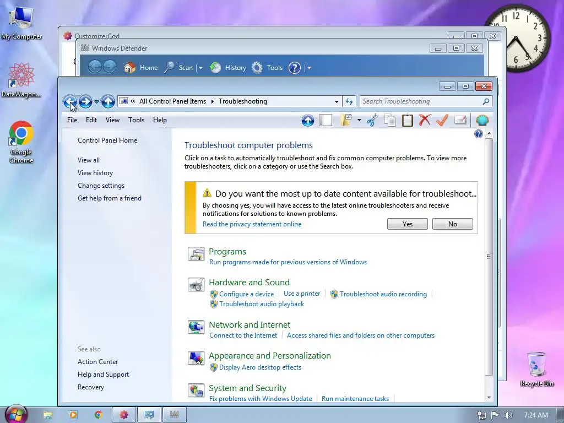The image size is (564, 423).
Task: Click Run maintenance tasks
Action: (x=355, y=399)
